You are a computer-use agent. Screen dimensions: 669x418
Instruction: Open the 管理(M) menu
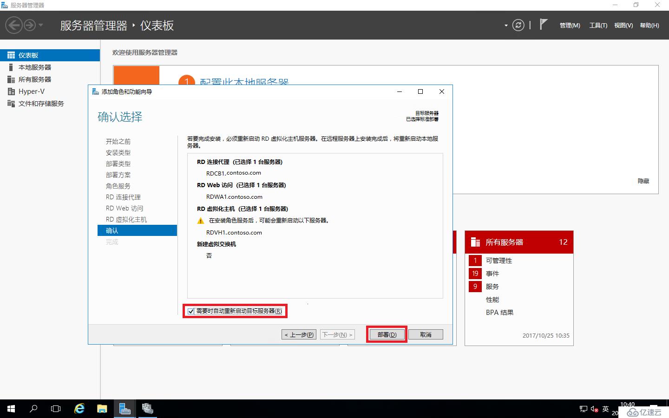570,26
